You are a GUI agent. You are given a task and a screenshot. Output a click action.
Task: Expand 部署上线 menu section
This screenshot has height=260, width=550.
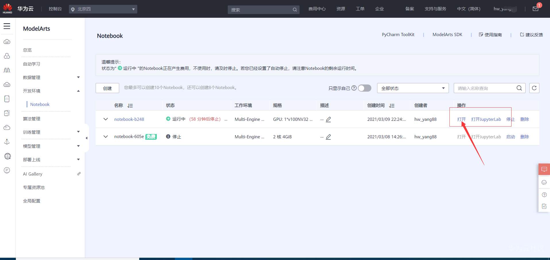(x=78, y=159)
